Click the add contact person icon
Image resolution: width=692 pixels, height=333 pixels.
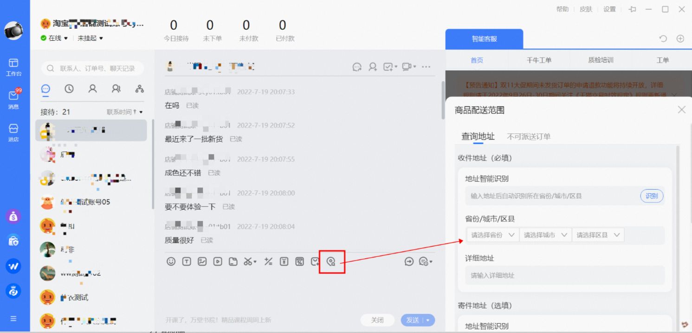click(373, 67)
